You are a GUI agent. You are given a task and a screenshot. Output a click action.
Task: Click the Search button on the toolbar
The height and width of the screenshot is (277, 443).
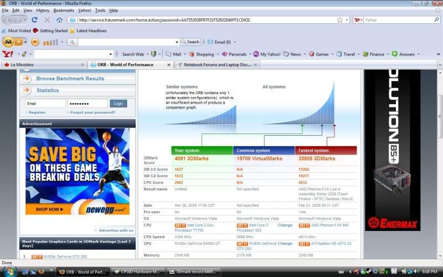[x=190, y=42]
